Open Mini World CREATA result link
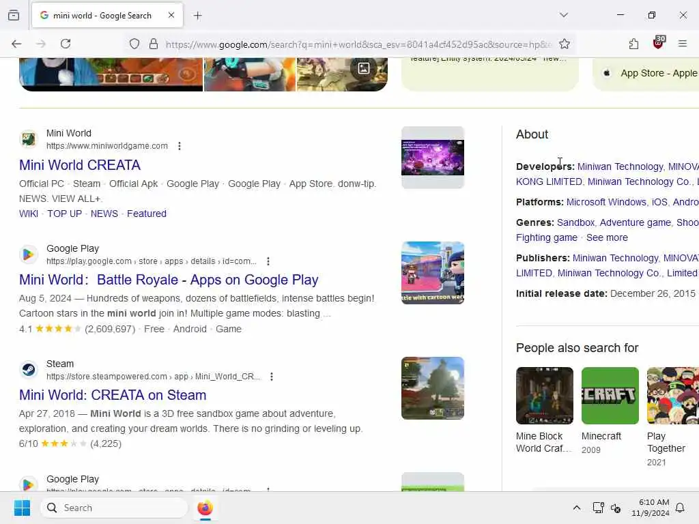699x524 pixels. [80, 165]
